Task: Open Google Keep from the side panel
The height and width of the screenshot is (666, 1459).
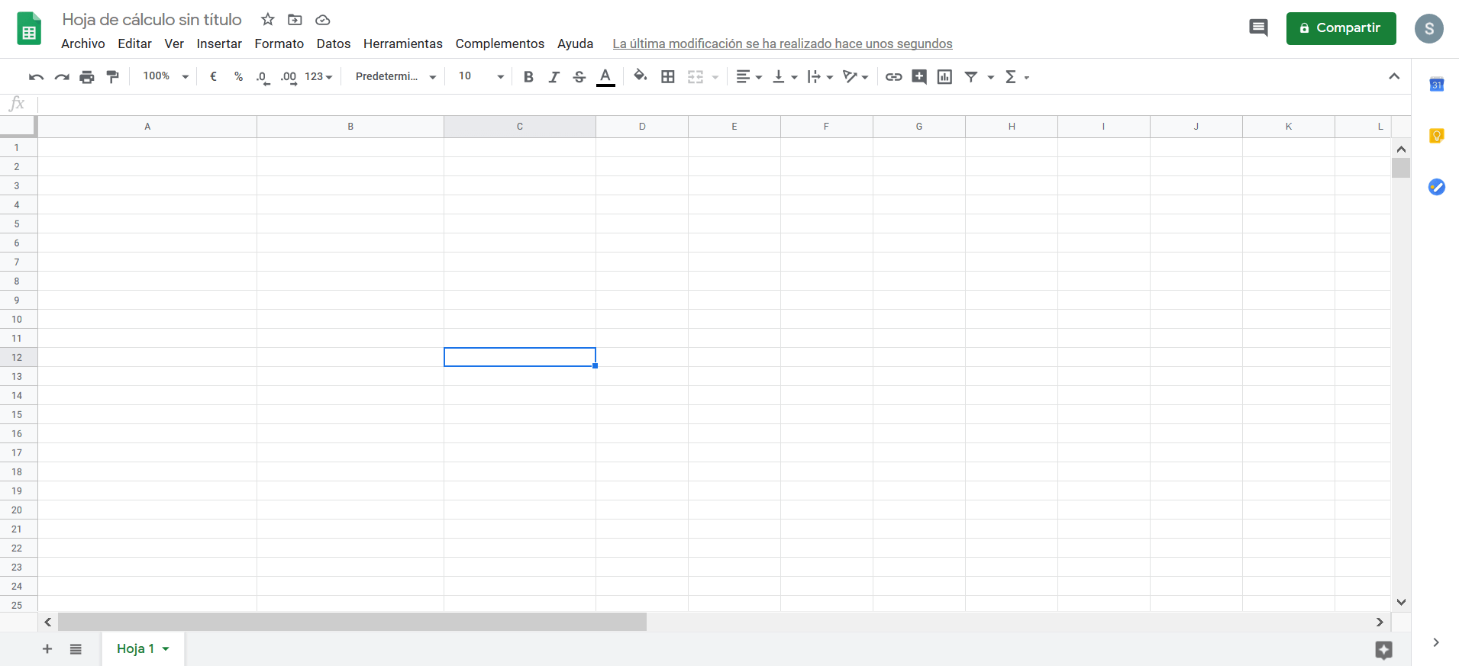Action: click(1436, 136)
